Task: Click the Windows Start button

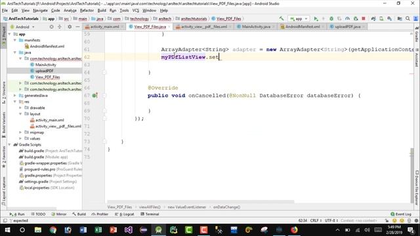Action: click(7, 230)
